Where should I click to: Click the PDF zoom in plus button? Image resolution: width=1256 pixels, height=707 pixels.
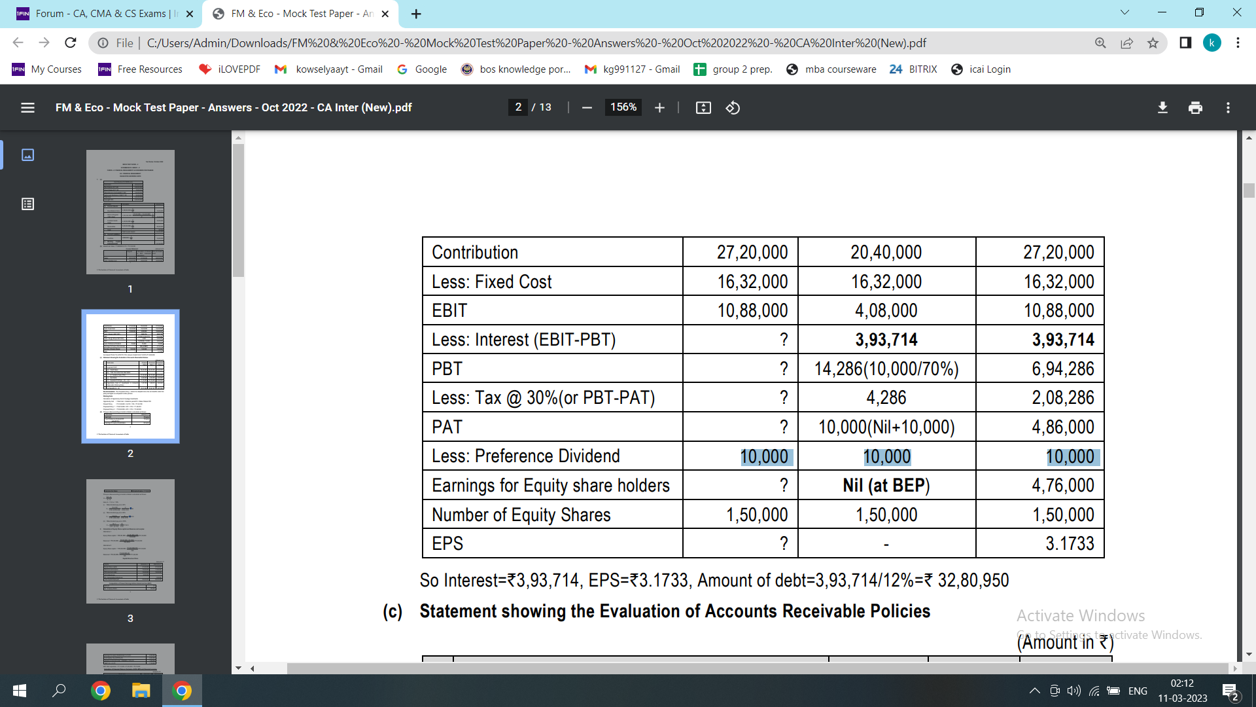pos(659,108)
